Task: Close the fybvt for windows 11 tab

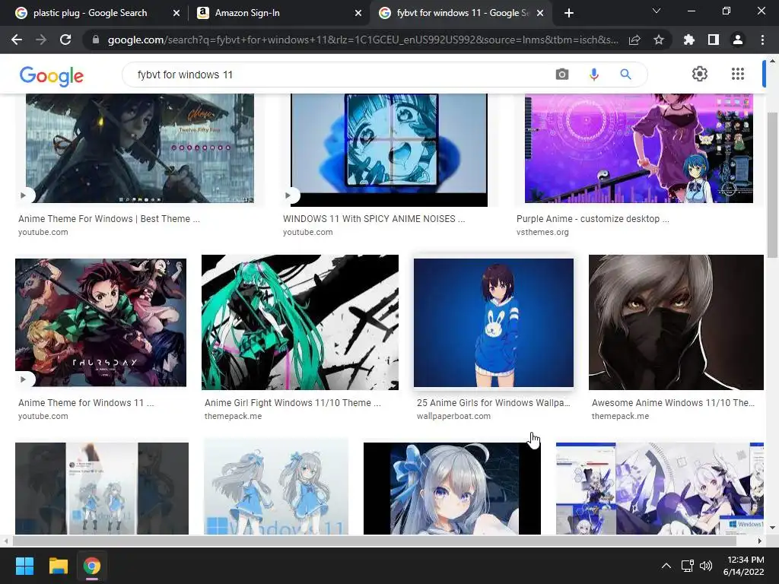Action: tap(540, 14)
